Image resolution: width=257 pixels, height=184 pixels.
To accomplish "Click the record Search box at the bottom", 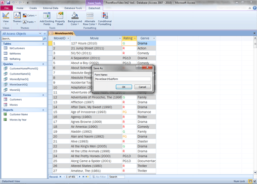I will coord(117,177).
